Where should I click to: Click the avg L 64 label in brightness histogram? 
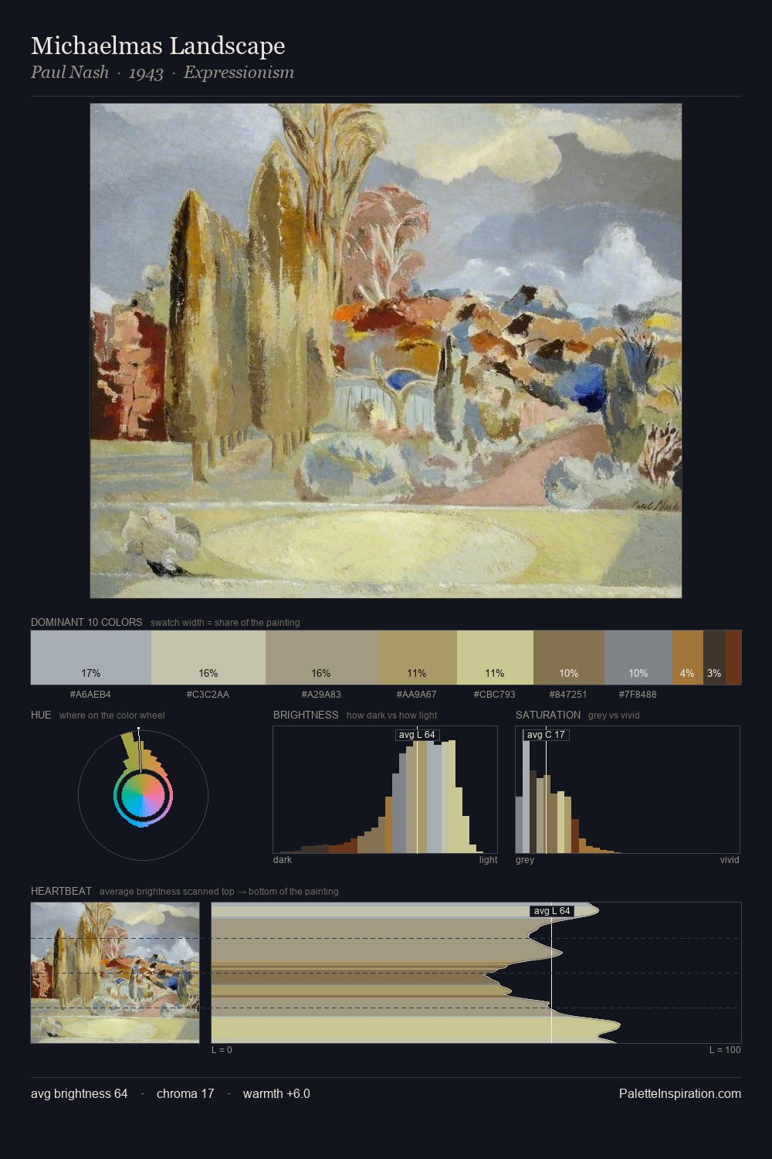coord(417,734)
